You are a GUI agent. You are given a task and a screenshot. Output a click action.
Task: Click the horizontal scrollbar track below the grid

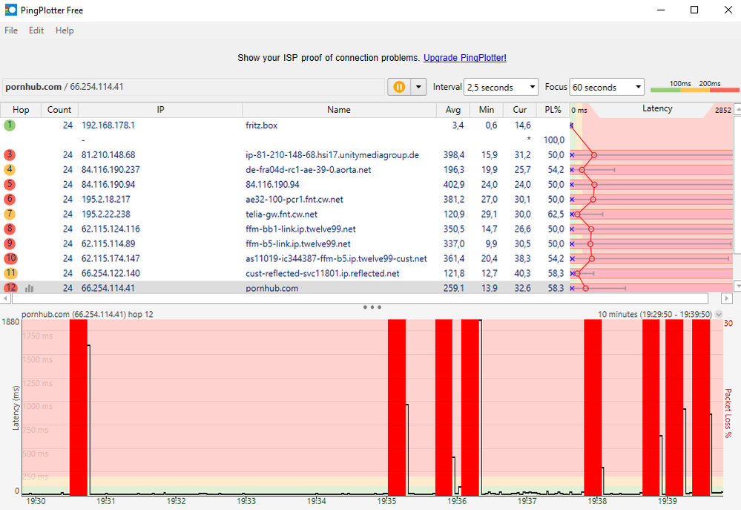pos(360,298)
